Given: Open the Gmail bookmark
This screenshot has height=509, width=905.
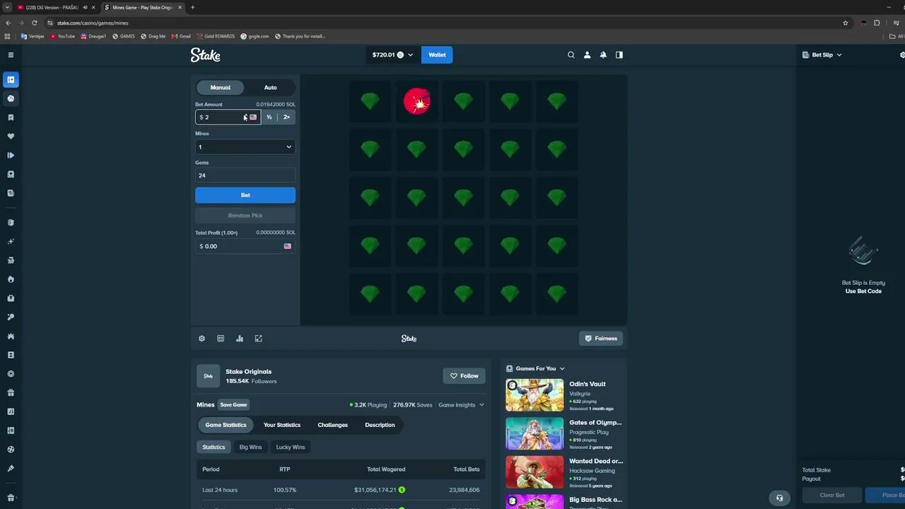Looking at the screenshot, I should [x=181, y=36].
